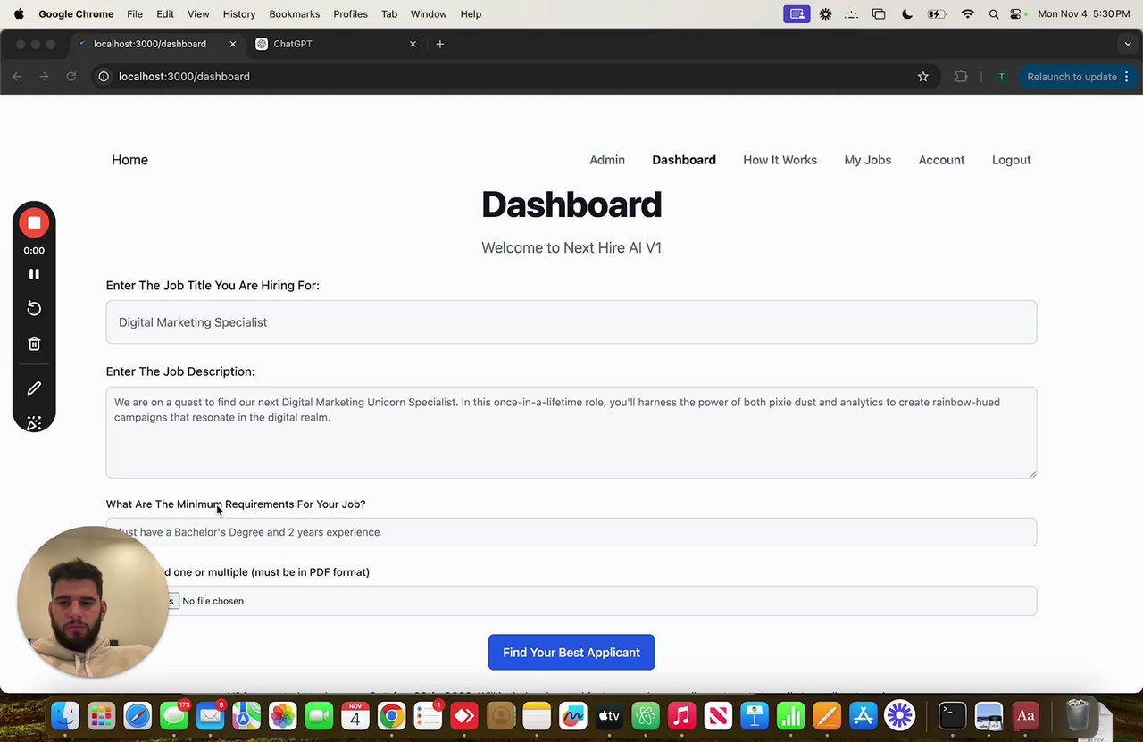1143x742 pixels.
Task: Select Dashboard in the site navigation
Action: [684, 160]
